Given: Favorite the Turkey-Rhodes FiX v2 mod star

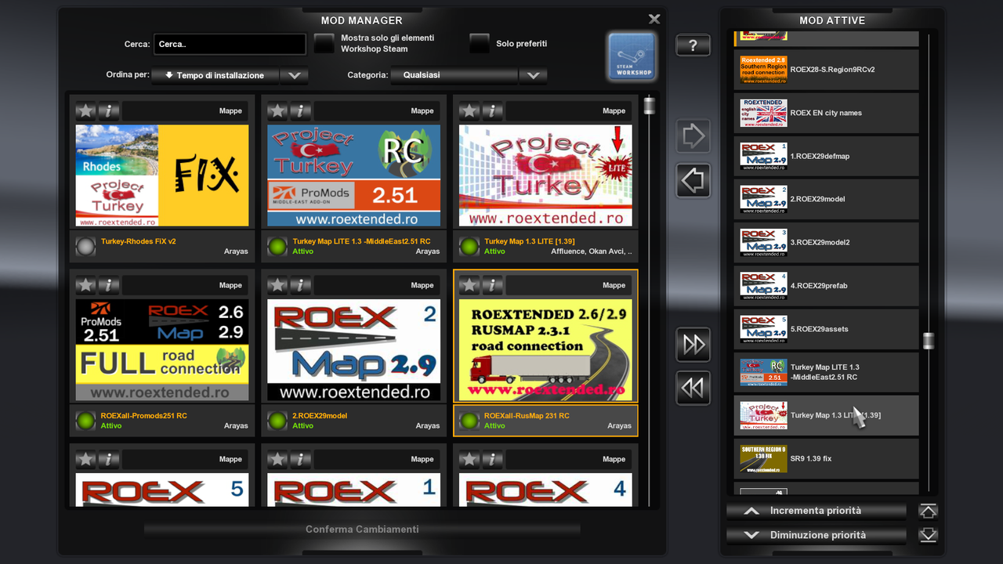Looking at the screenshot, I should click(86, 111).
